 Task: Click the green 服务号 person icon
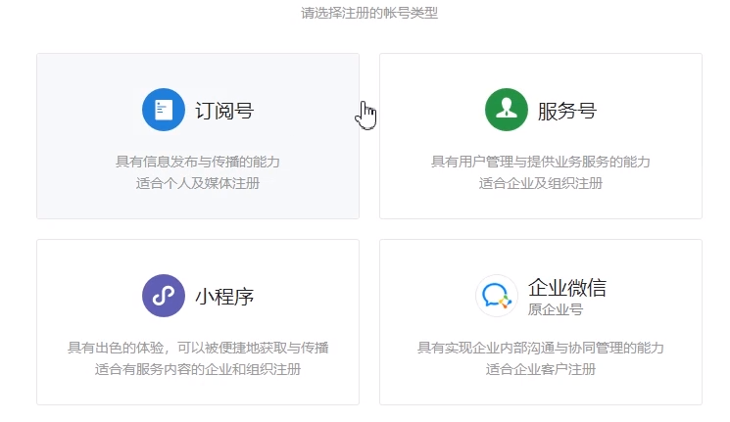click(x=507, y=110)
